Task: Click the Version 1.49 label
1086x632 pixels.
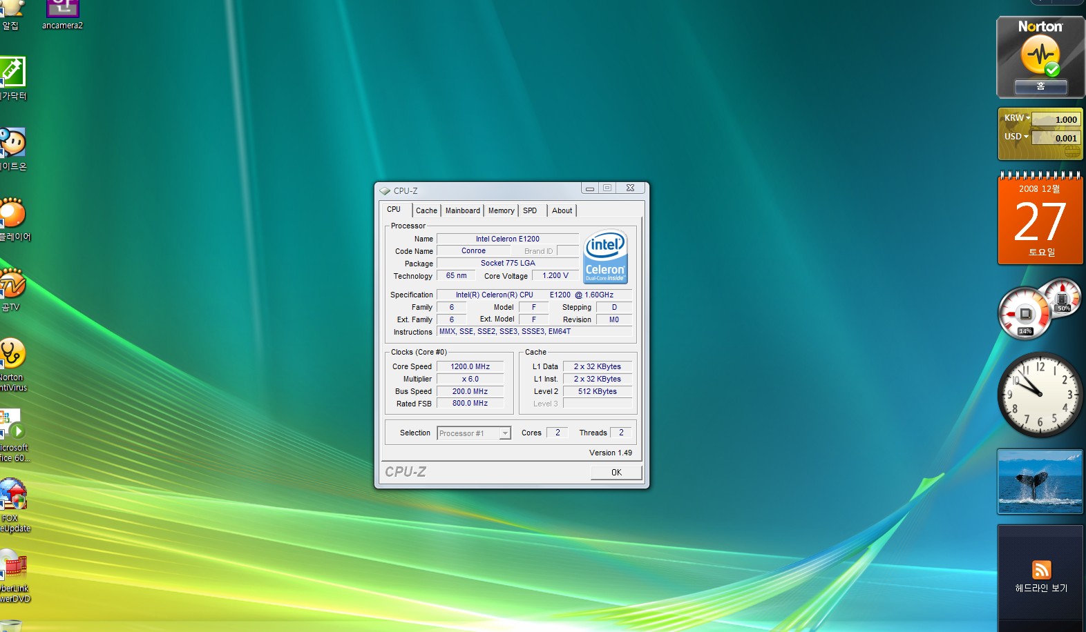Action: tap(611, 453)
